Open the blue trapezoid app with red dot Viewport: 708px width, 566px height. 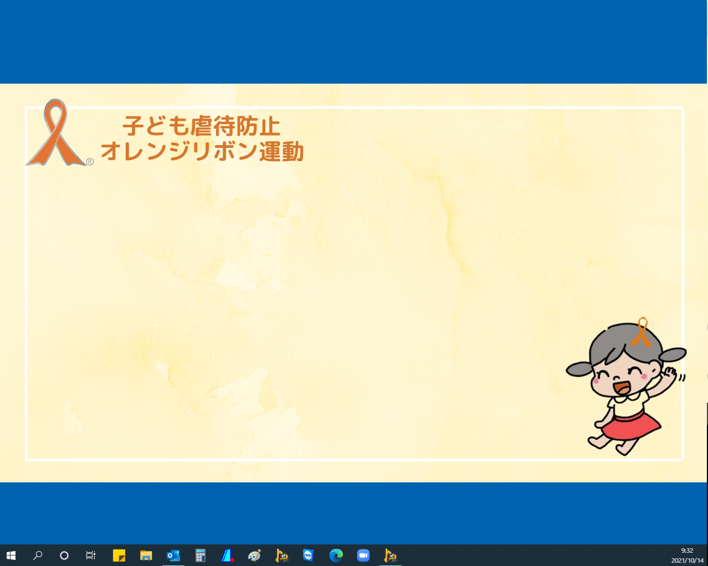(228, 555)
